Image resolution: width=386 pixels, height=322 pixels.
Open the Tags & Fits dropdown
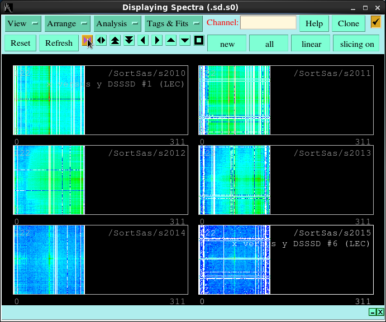(x=173, y=23)
